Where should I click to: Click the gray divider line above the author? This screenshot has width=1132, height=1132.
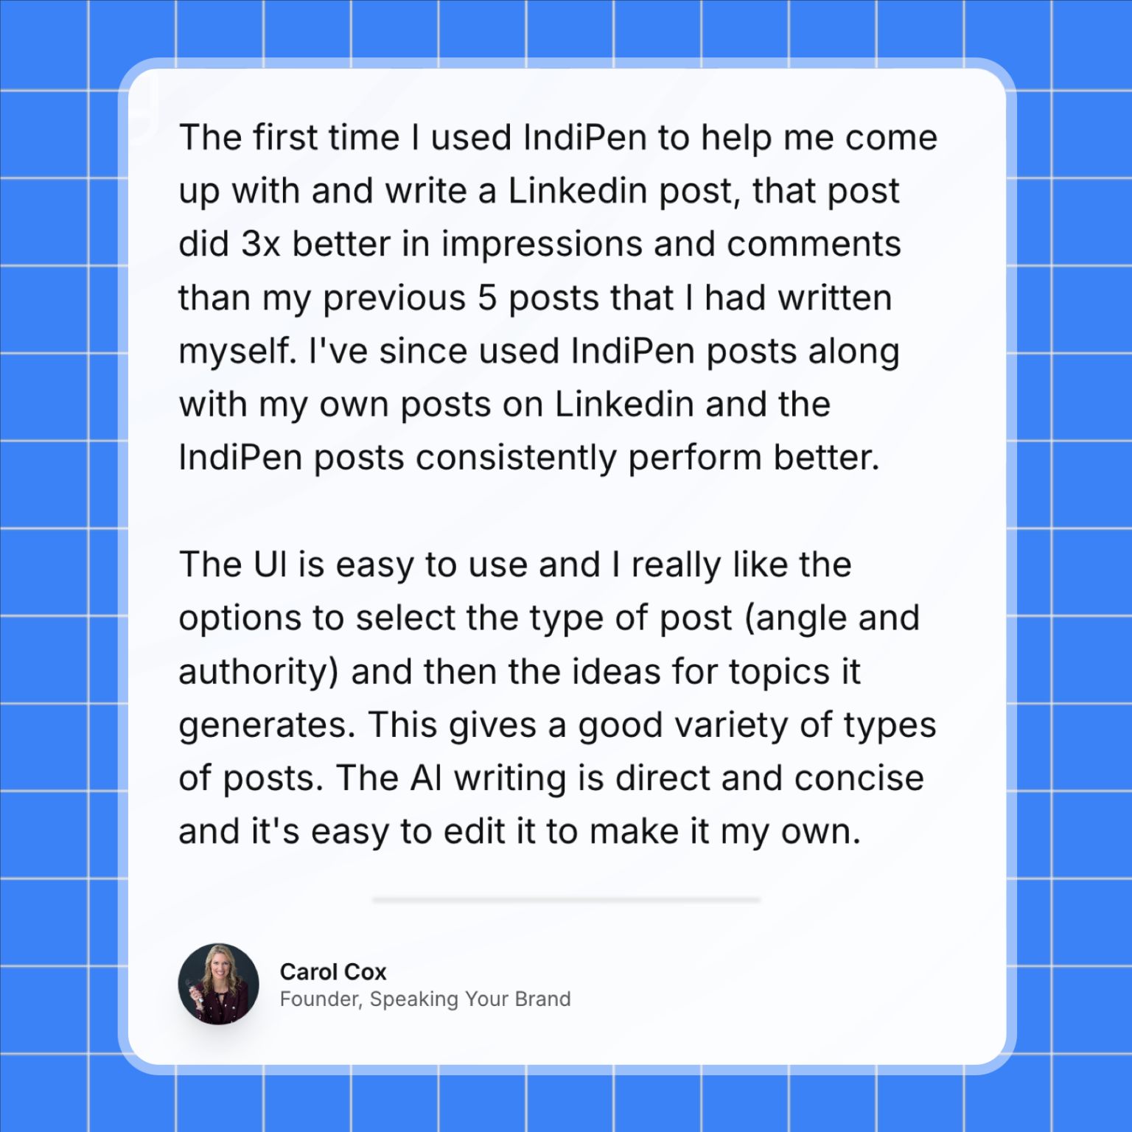click(x=566, y=900)
